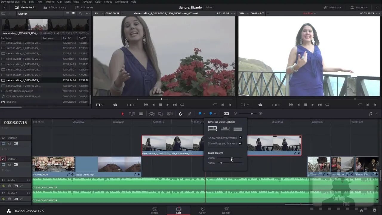The image size is (382, 215).
Task: Click the insert clip toolbar icon
Action: coord(151,114)
